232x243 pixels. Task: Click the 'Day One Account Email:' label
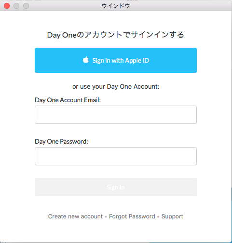(x=68, y=100)
